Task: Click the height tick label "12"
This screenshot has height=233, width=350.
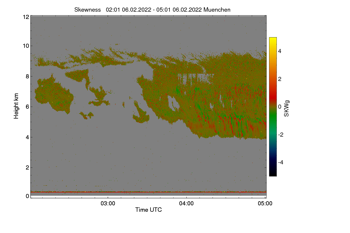Action: pyautogui.click(x=26, y=17)
